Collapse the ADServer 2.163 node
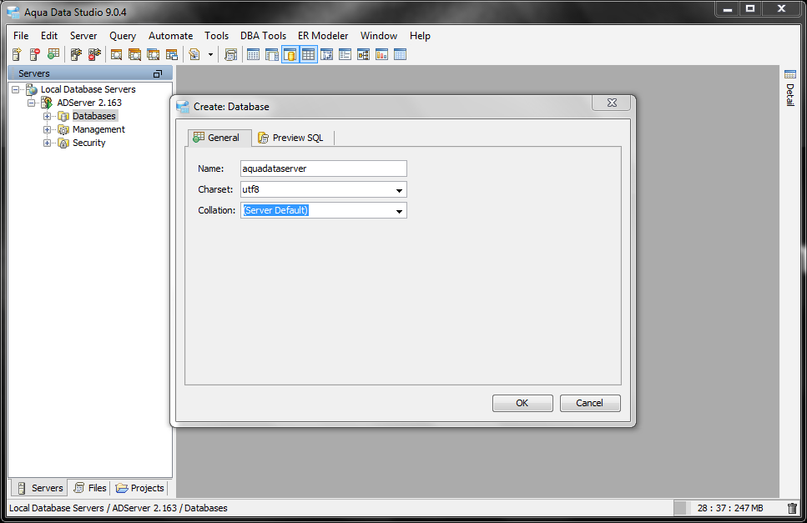 coord(32,103)
